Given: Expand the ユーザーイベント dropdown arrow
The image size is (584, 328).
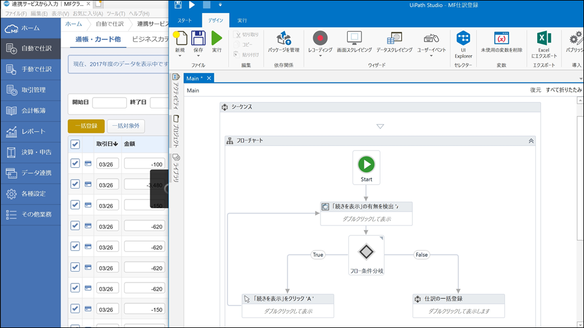Looking at the screenshot, I should [431, 56].
